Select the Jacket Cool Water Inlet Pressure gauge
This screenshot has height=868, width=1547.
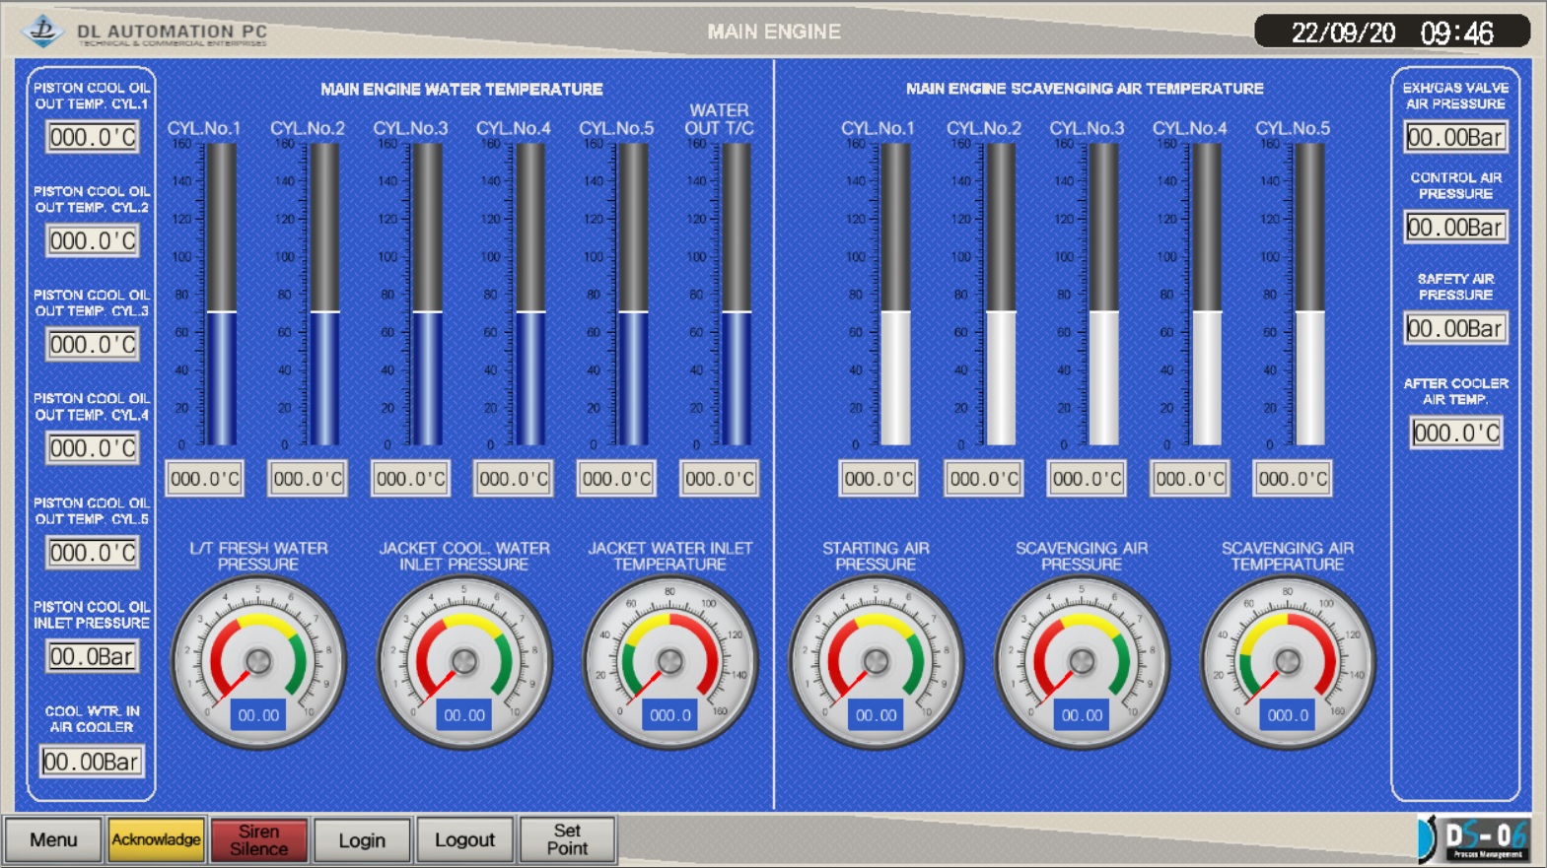point(463,662)
